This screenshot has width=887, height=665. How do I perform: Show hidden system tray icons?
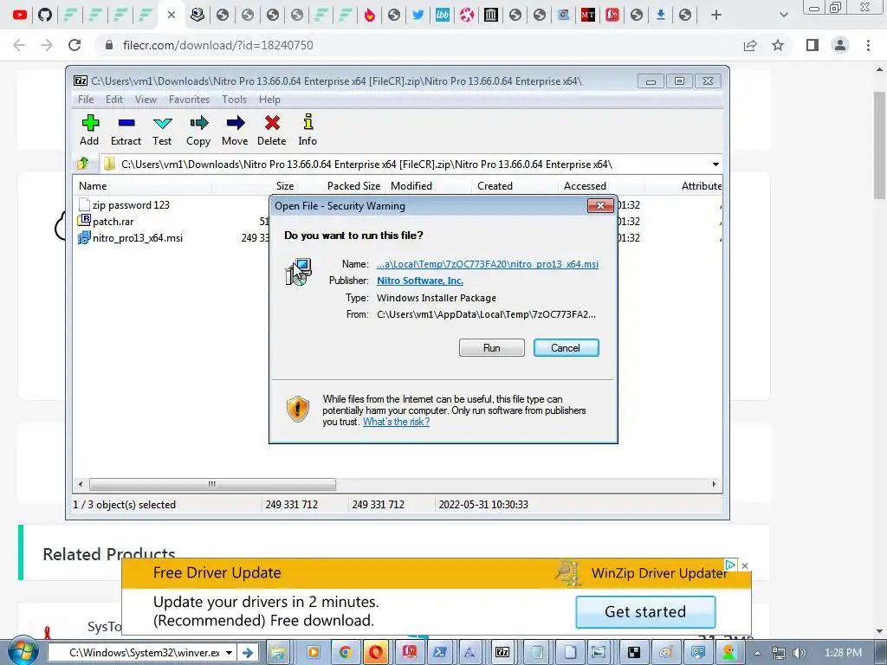(757, 653)
